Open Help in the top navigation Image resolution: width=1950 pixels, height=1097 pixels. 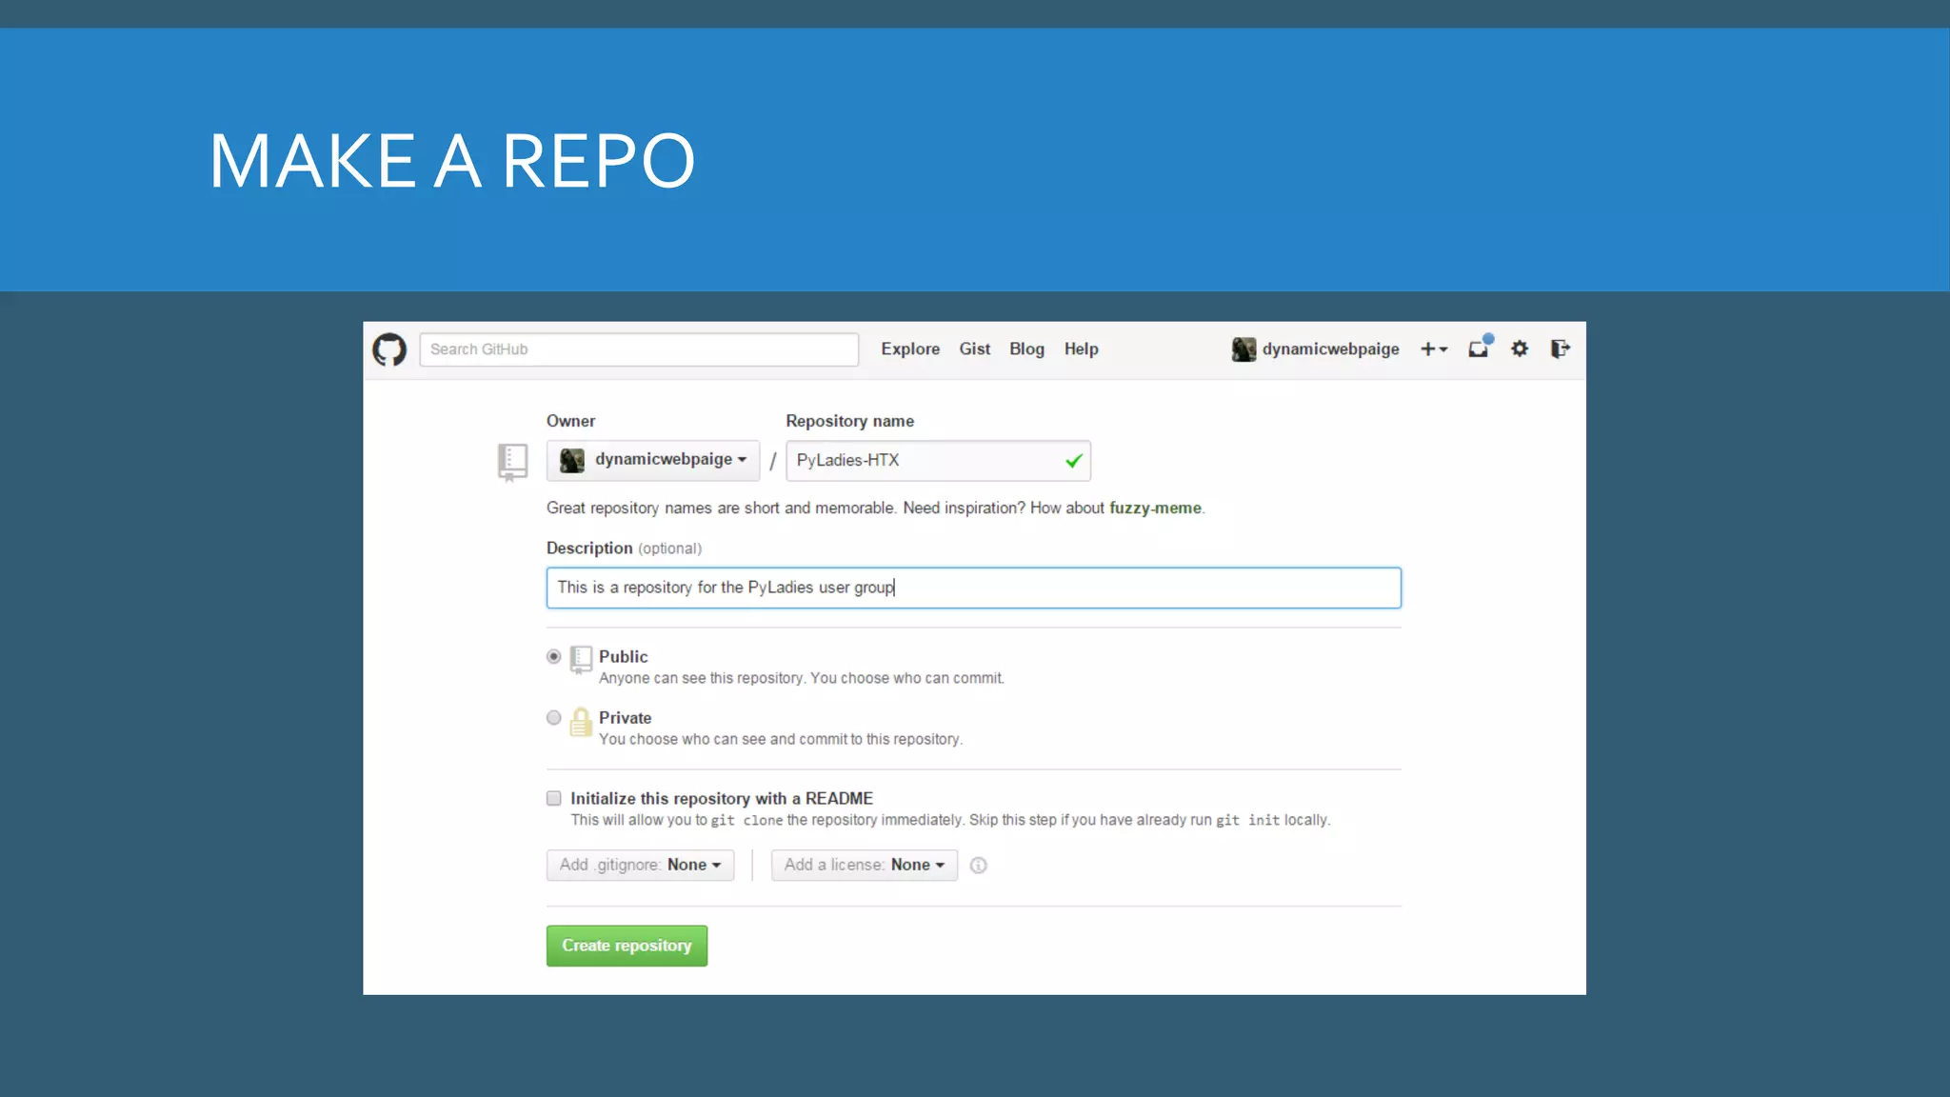(x=1081, y=349)
